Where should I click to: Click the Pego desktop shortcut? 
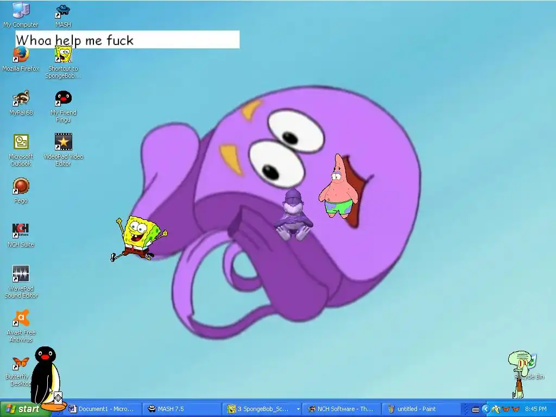pos(21,191)
